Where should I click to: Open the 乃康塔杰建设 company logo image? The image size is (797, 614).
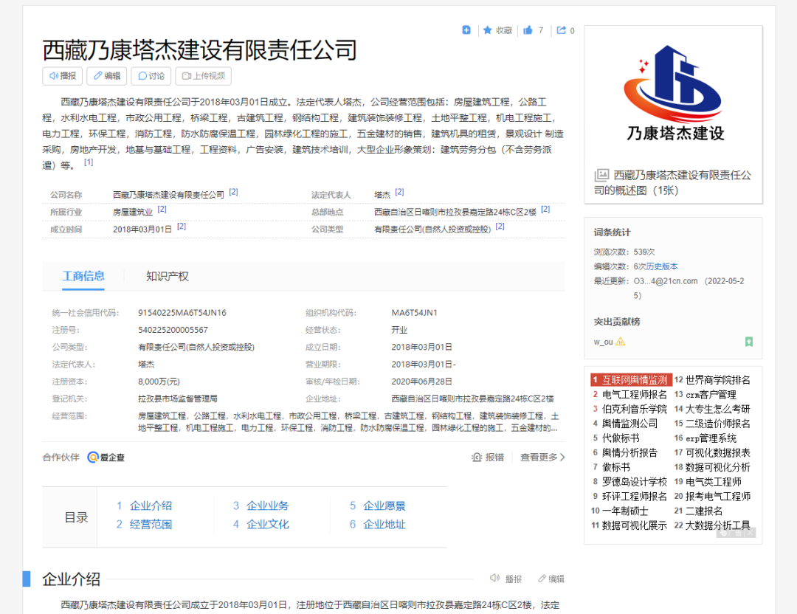click(x=674, y=94)
